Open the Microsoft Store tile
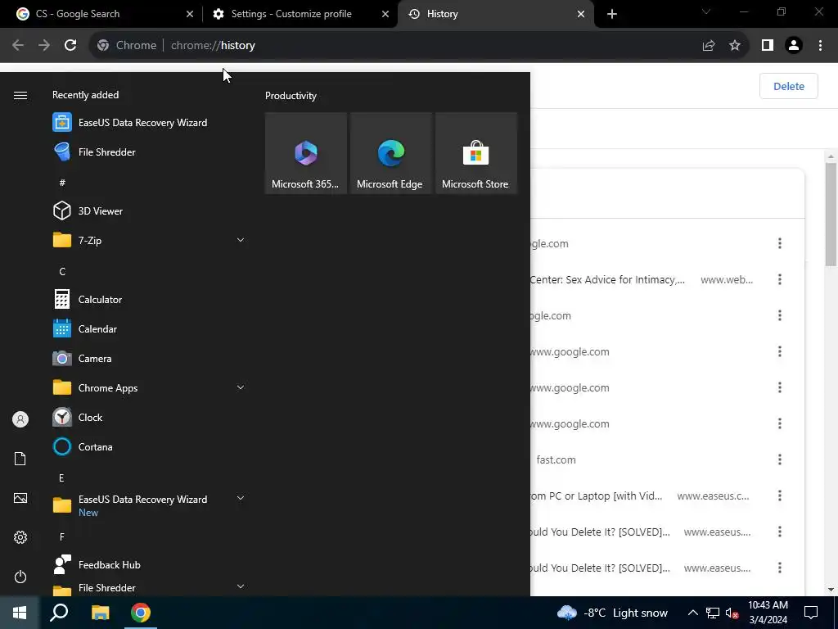 pos(475,153)
